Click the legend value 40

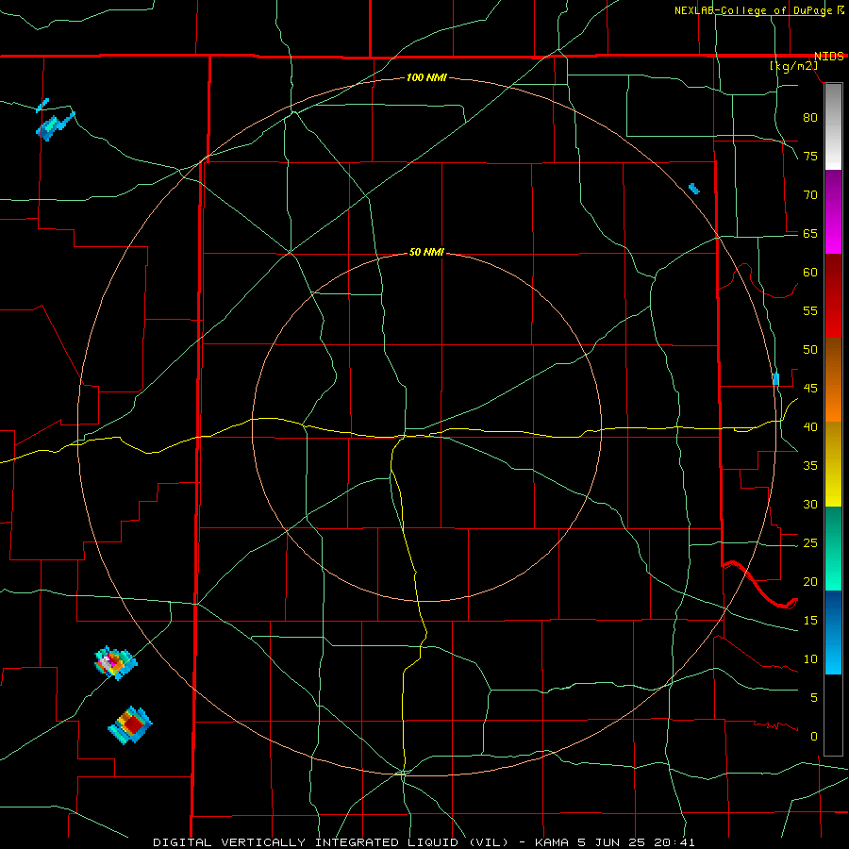pyautogui.click(x=810, y=427)
